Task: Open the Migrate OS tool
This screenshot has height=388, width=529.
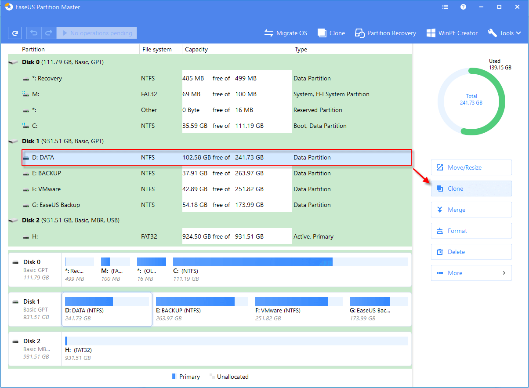Action: click(286, 33)
